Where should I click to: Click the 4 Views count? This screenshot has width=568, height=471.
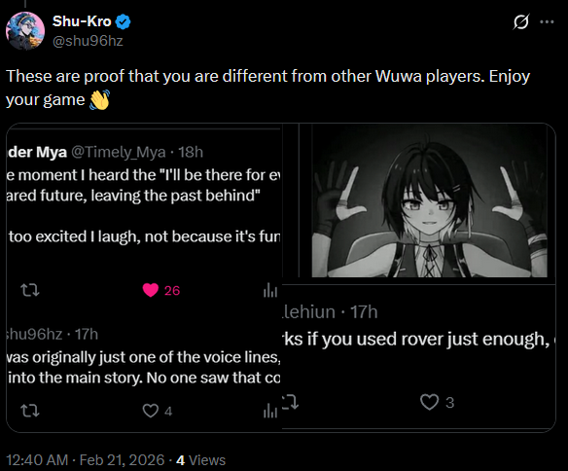[x=200, y=460]
